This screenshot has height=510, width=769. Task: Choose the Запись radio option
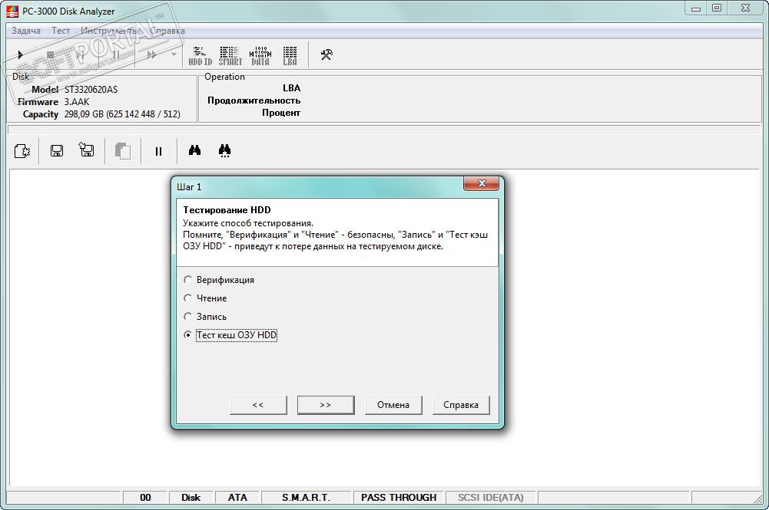point(205,317)
